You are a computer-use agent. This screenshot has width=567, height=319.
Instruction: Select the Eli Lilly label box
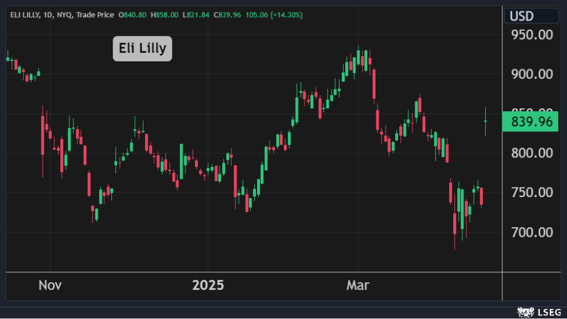point(142,49)
